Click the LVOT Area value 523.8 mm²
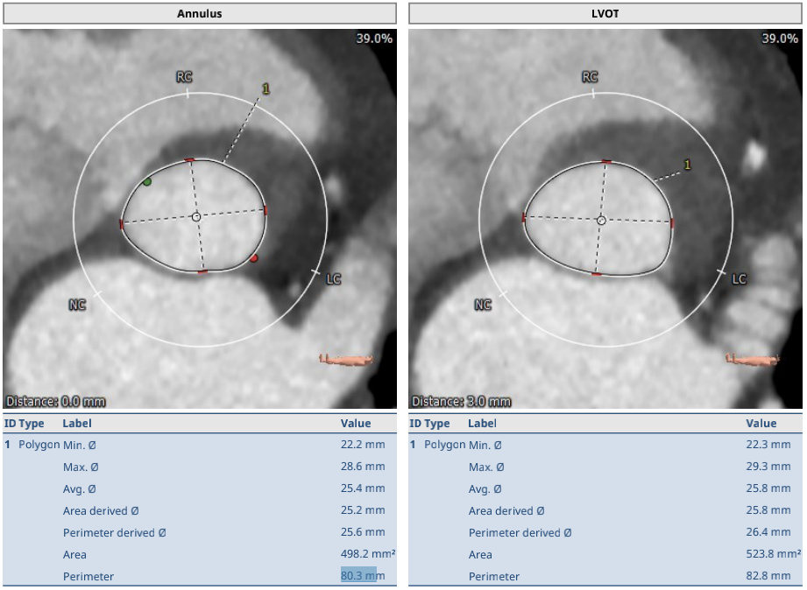This screenshot has height=590, width=807. (x=773, y=554)
